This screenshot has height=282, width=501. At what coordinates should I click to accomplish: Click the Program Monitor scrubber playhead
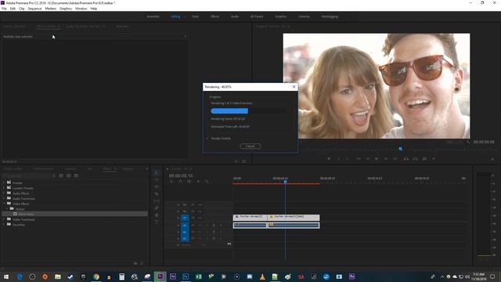(400, 149)
